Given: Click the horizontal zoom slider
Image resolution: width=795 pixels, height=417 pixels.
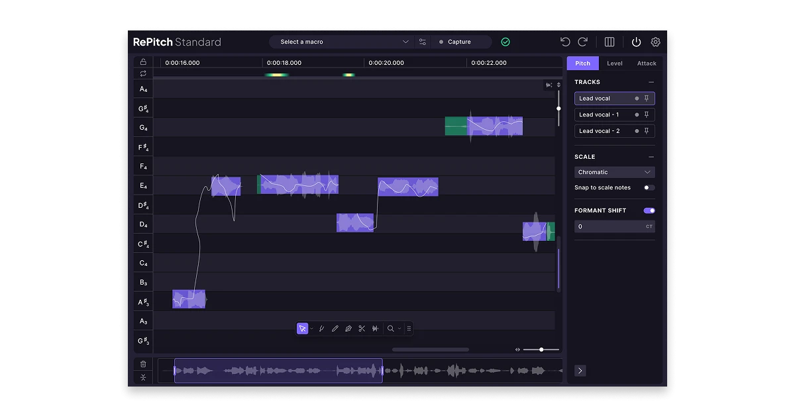Looking at the screenshot, I should pos(541,349).
